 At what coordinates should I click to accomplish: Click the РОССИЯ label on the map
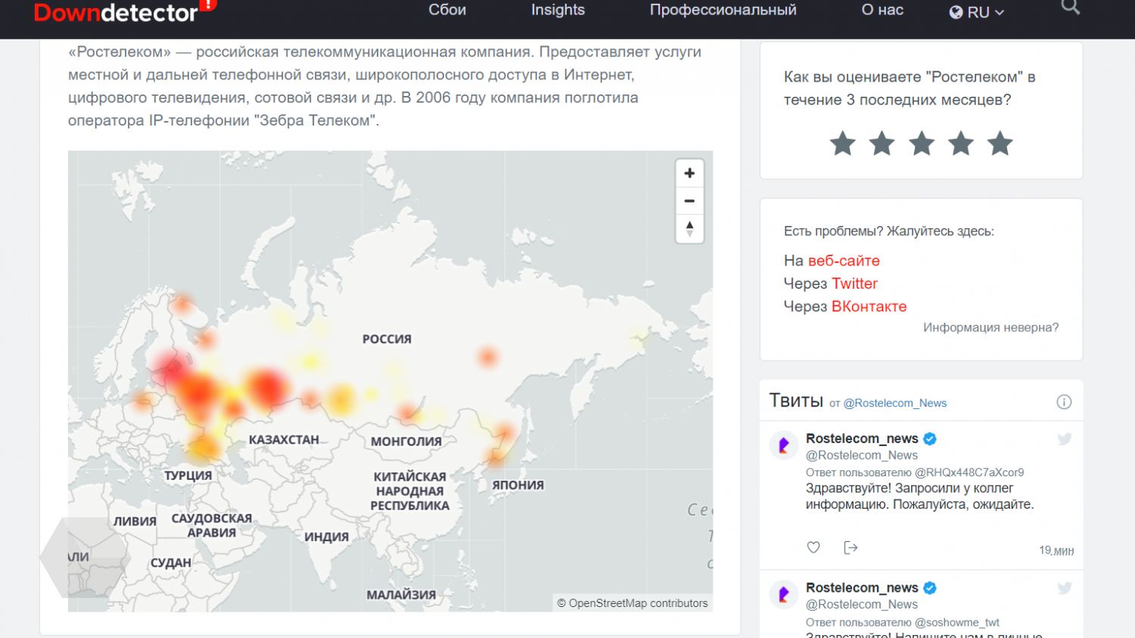[x=387, y=339]
